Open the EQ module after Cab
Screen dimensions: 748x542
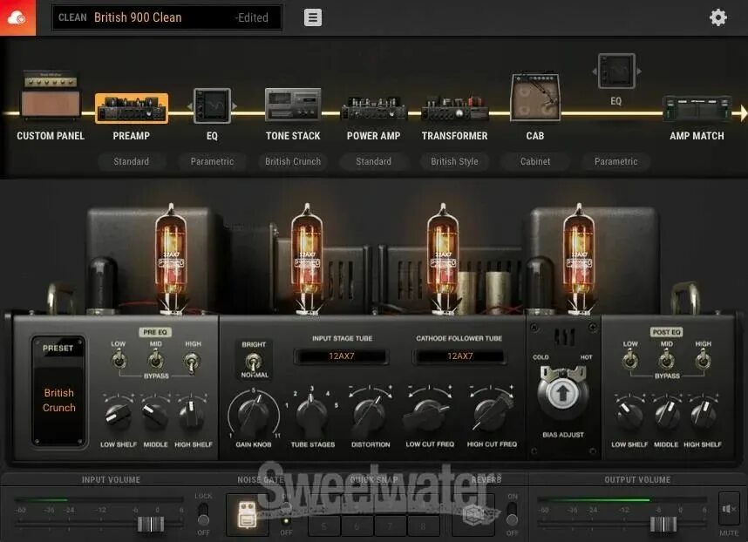click(x=616, y=71)
